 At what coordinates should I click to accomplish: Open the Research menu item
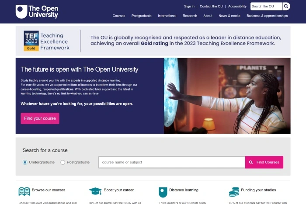pos(190,16)
